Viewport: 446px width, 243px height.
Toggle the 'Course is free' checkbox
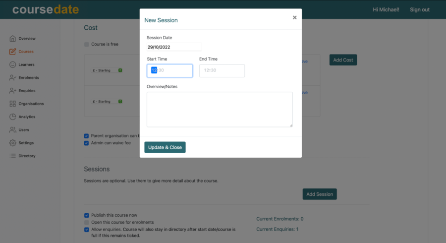tap(87, 44)
